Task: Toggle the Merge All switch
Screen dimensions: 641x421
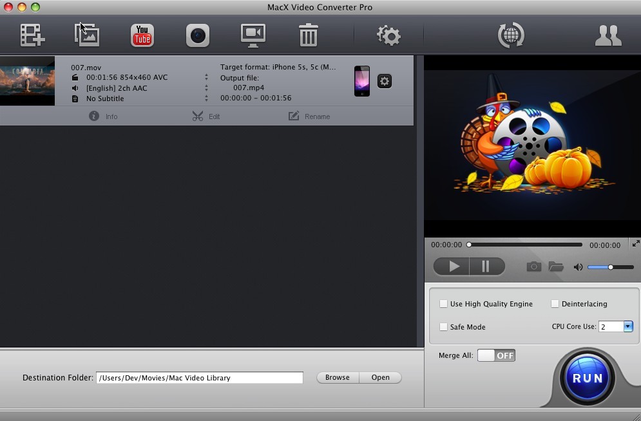Action: [x=496, y=355]
